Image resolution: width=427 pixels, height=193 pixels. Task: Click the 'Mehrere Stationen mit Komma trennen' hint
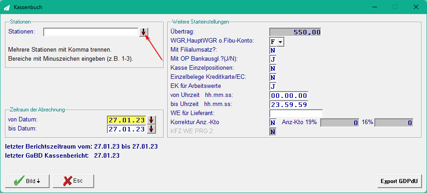tap(60, 50)
